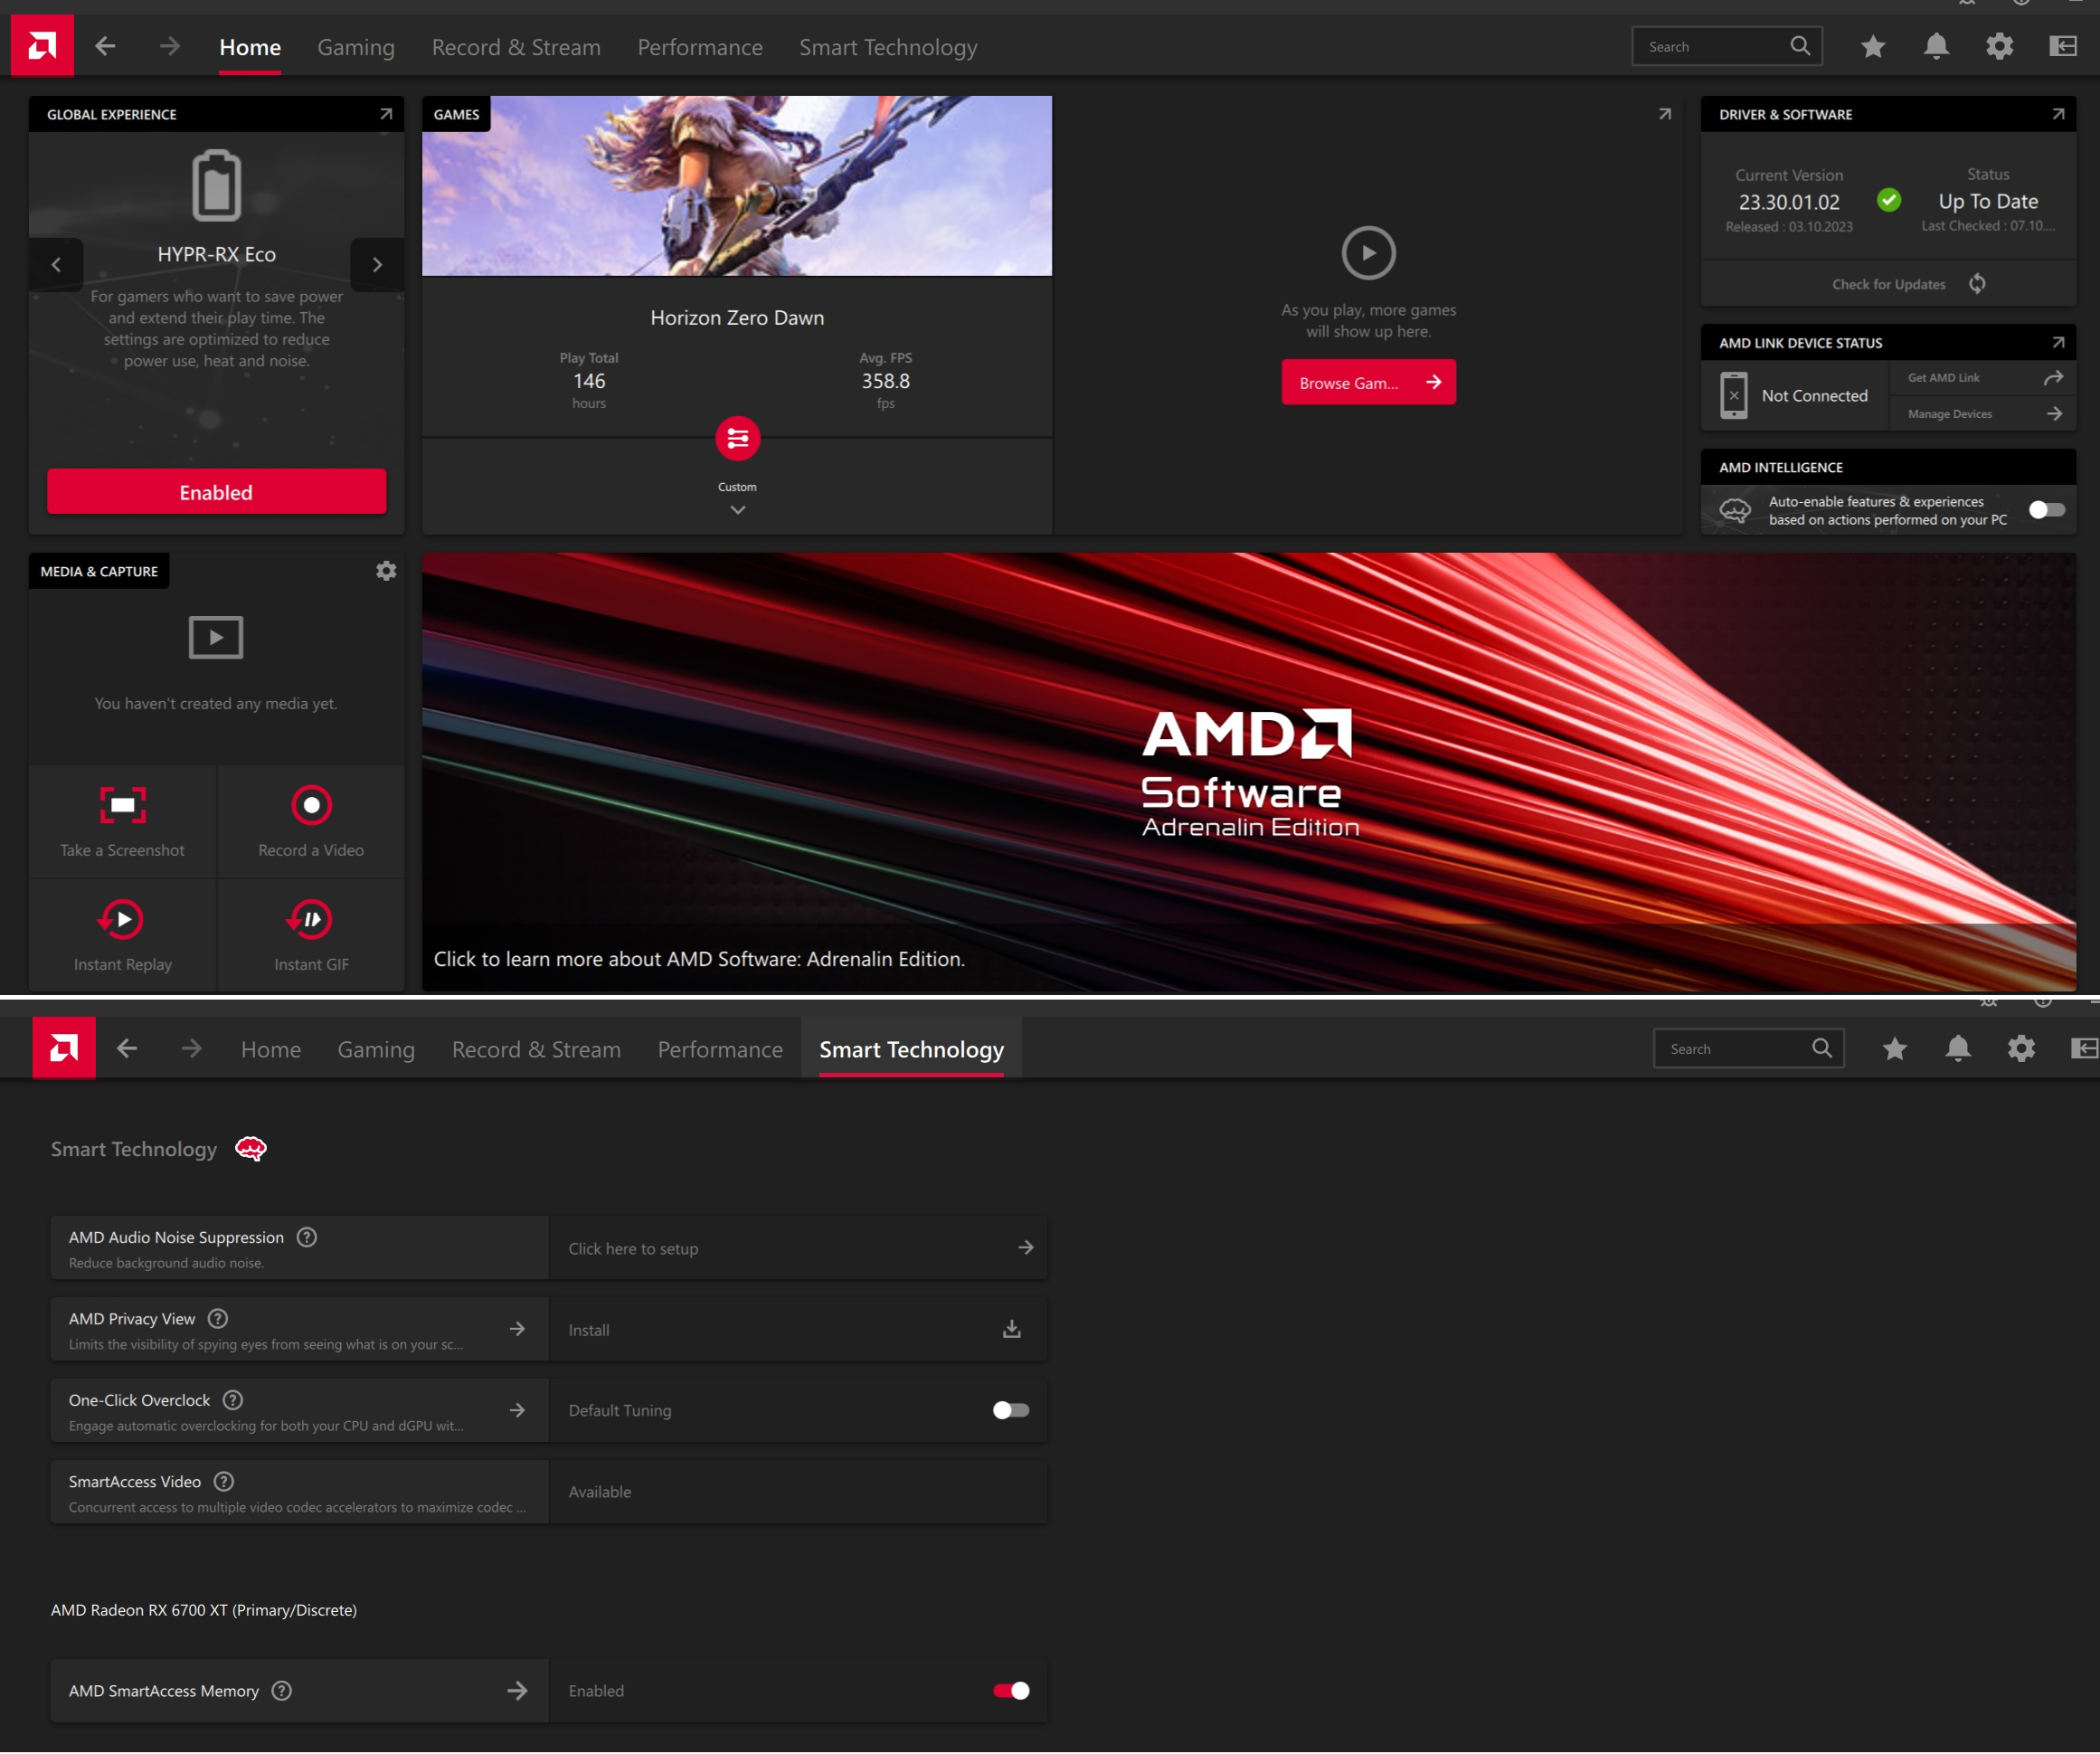Click the Check for Updates refresh icon

(1977, 284)
